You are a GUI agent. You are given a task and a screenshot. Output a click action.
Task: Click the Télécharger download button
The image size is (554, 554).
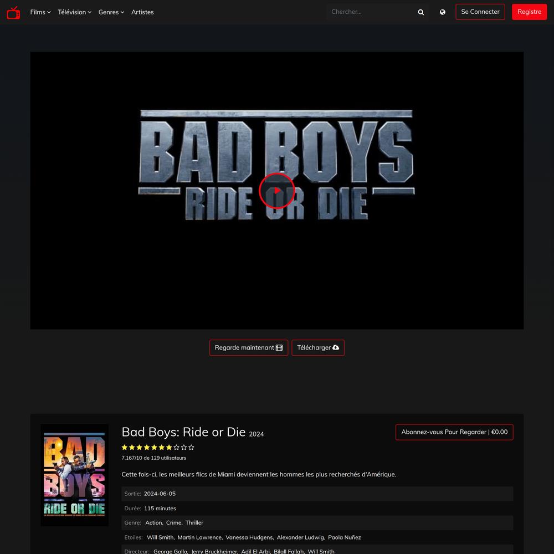318,348
